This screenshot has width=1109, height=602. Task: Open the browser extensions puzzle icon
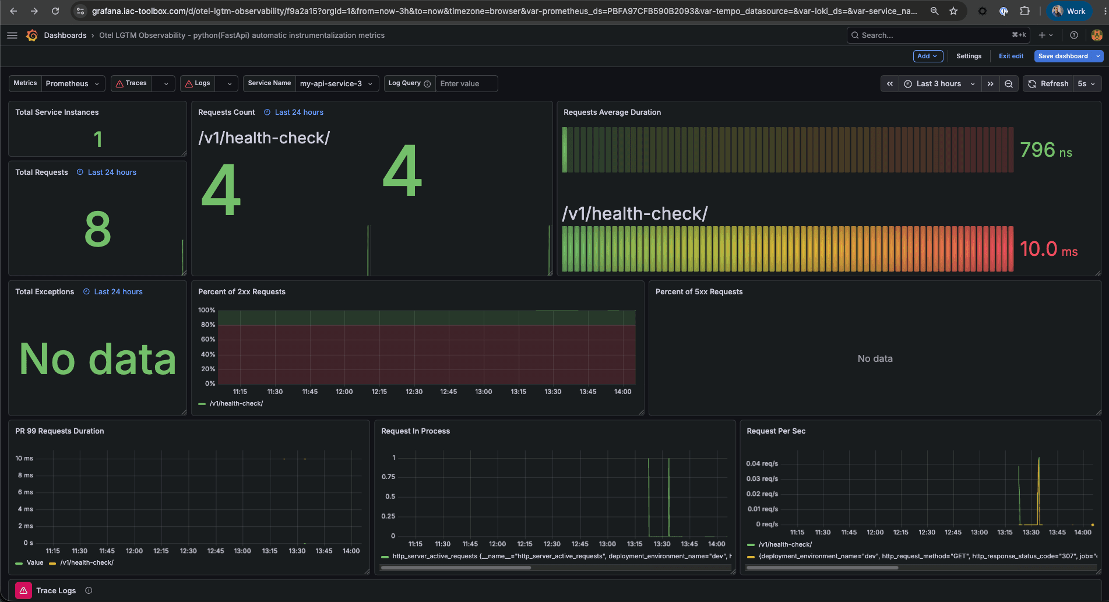pyautogui.click(x=1024, y=11)
